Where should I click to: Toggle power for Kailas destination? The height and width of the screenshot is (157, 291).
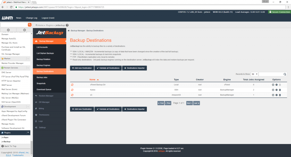273,90
